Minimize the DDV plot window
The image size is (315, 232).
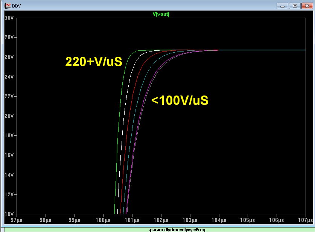click(x=282, y=6)
